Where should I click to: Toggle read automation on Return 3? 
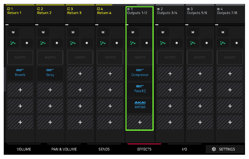pyautogui.click(x=73, y=43)
